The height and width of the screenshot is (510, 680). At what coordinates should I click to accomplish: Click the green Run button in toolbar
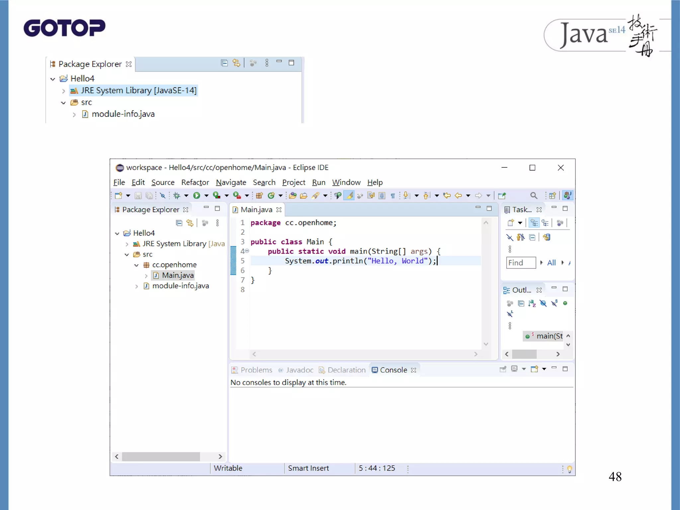tap(197, 196)
